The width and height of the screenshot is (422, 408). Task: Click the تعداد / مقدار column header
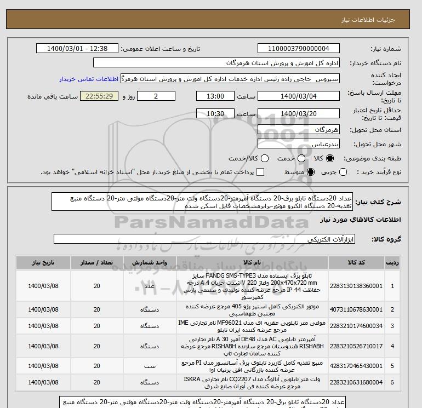tap(97, 262)
